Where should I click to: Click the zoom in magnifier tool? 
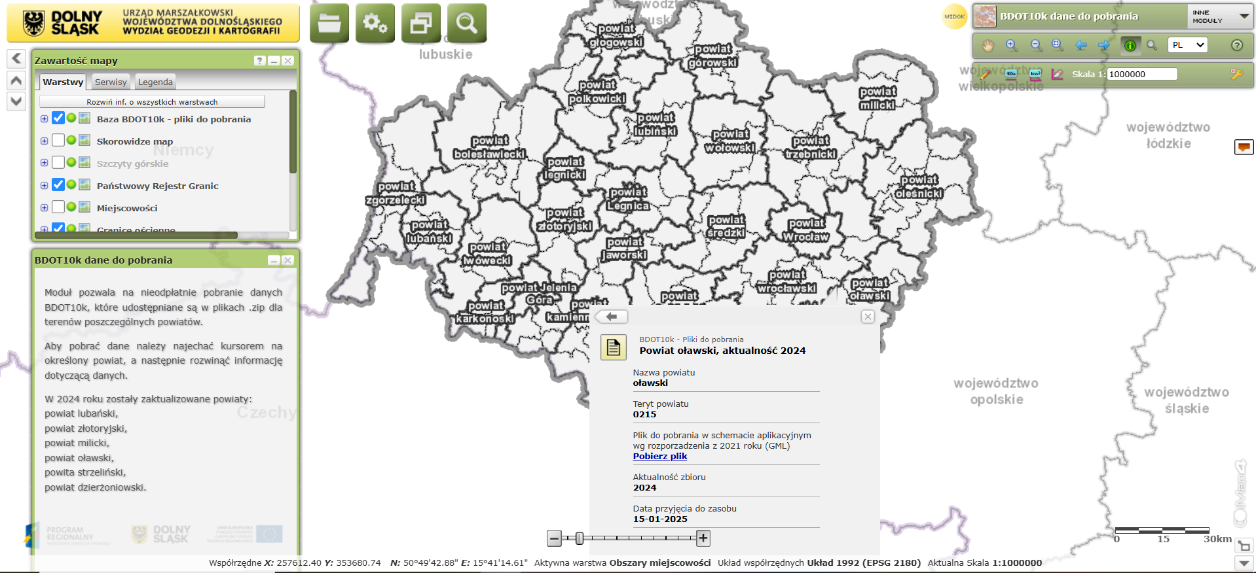point(1012,45)
